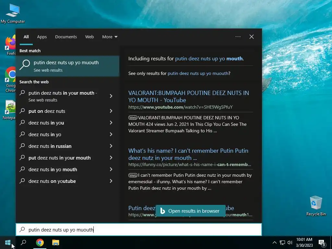332x249 pixels.
Task: Click the suggestion 'deez nuts on youtube'
Action: pos(52,181)
